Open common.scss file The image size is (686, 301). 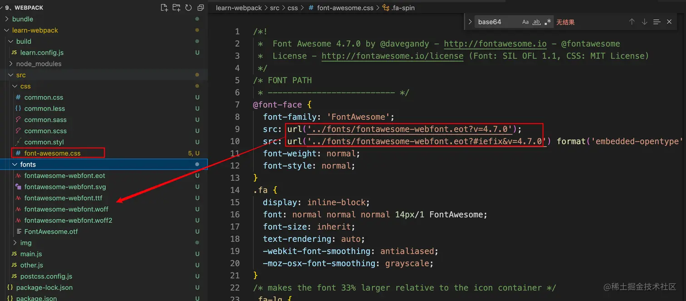pos(45,131)
